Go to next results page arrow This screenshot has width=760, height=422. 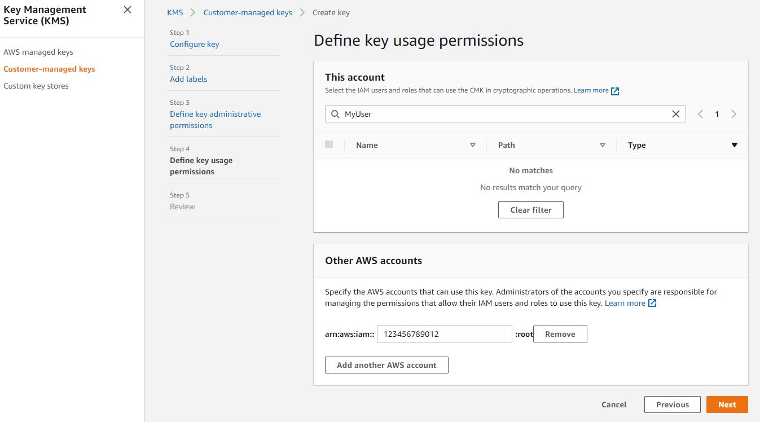[733, 114]
